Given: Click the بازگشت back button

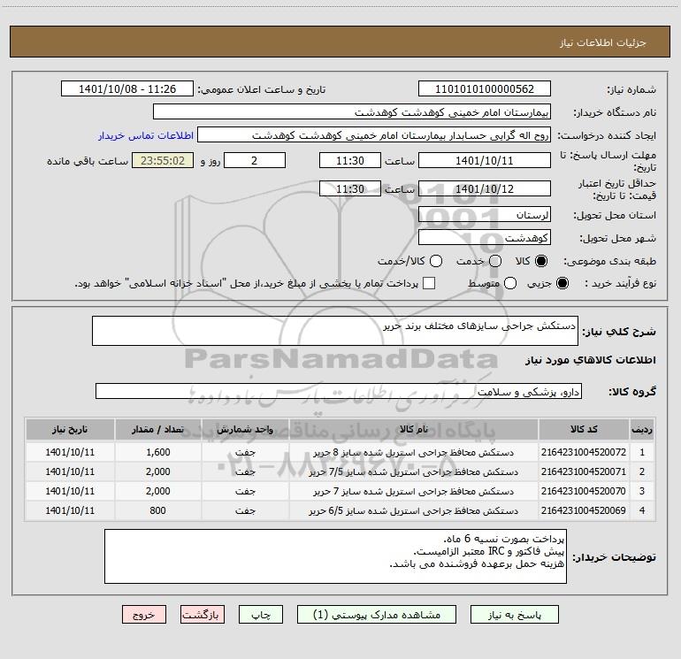Looking at the screenshot, I should [x=203, y=615].
